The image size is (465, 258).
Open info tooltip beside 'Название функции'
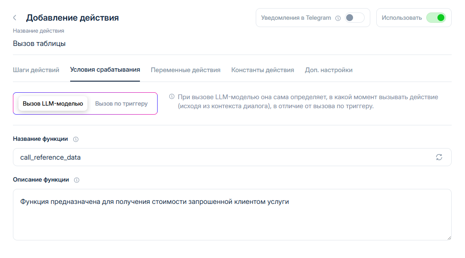76,140
